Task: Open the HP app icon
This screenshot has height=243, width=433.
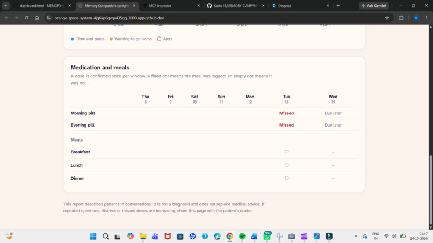Action: 192,237
